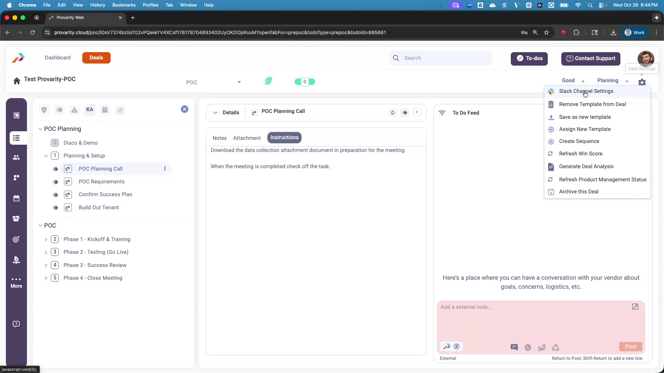Viewport: 664px width, 373px height.
Task: Open the Deal Settings gear icon
Action: (x=642, y=82)
